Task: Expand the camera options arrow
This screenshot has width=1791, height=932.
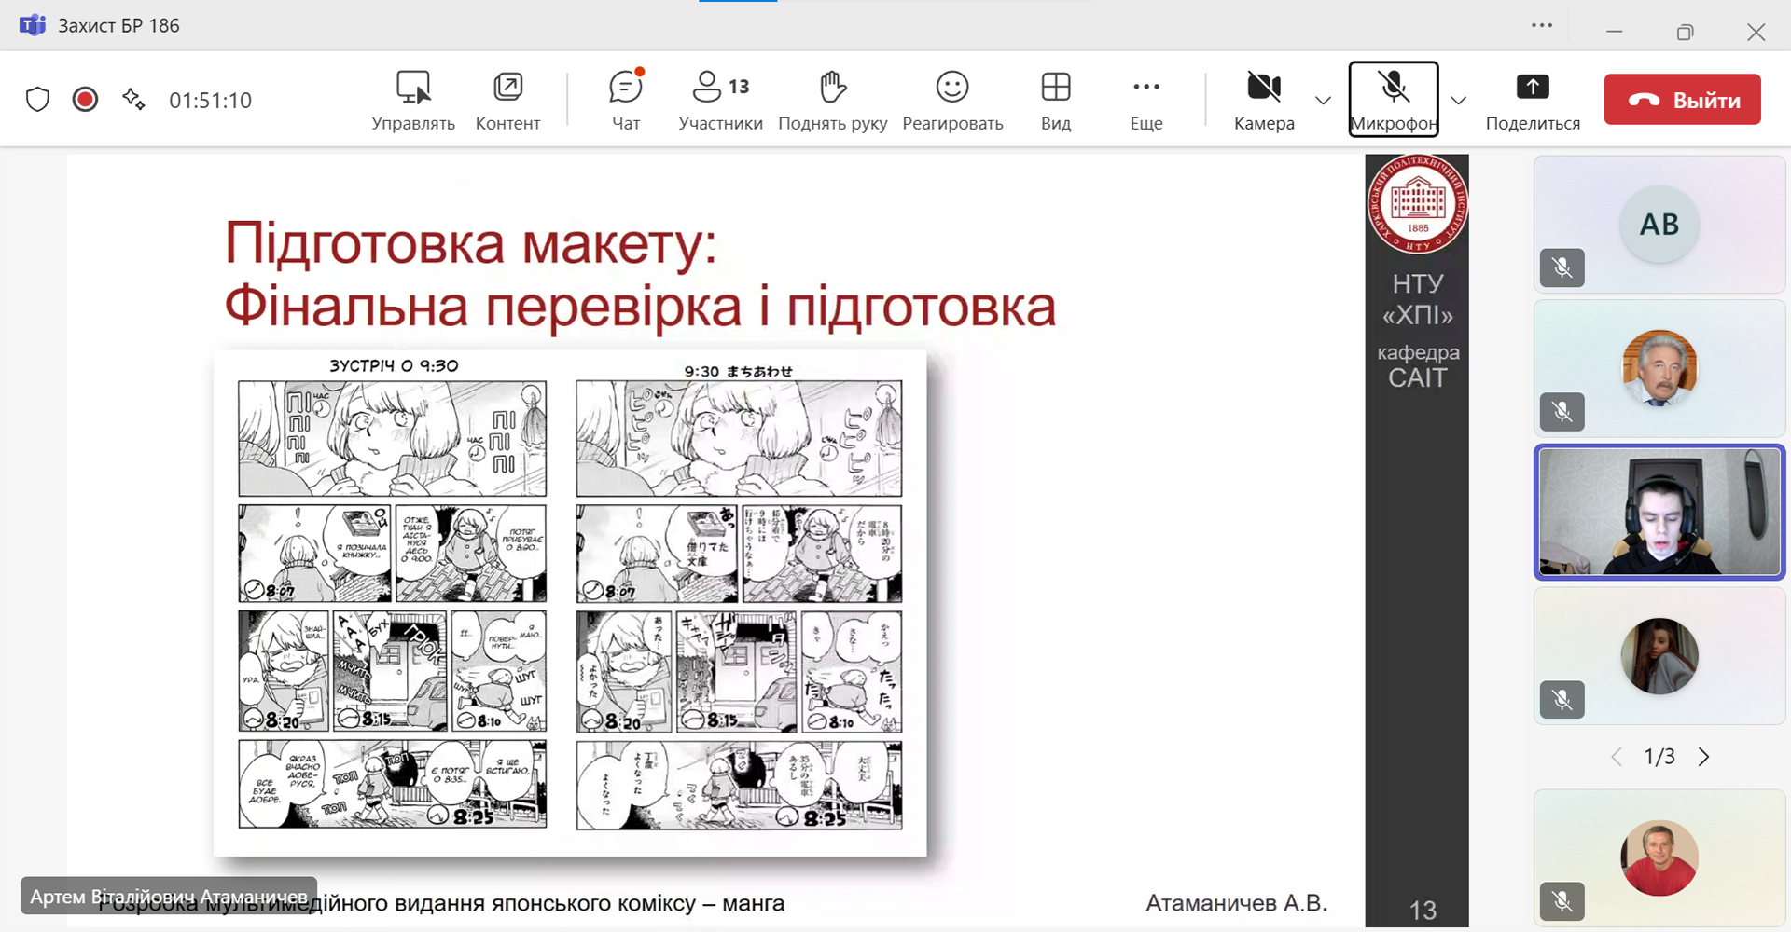Action: pyautogui.click(x=1323, y=101)
